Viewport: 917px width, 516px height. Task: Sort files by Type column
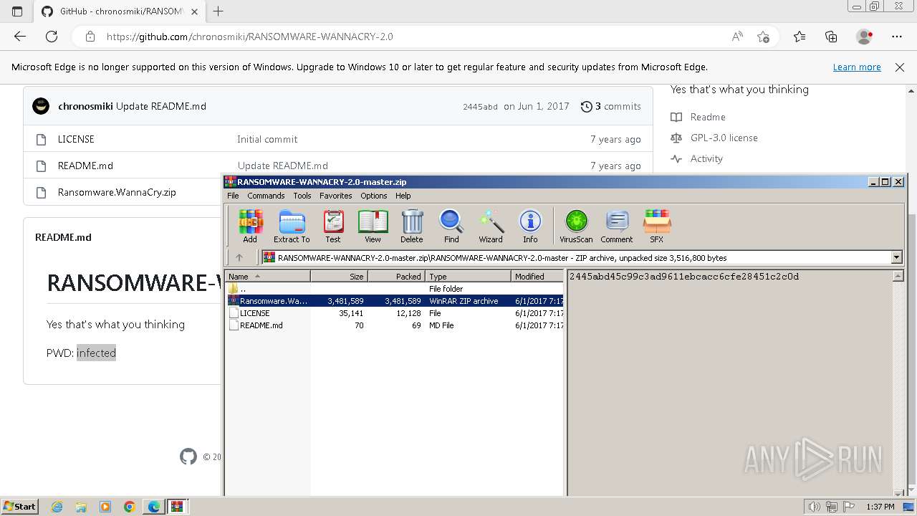468,276
